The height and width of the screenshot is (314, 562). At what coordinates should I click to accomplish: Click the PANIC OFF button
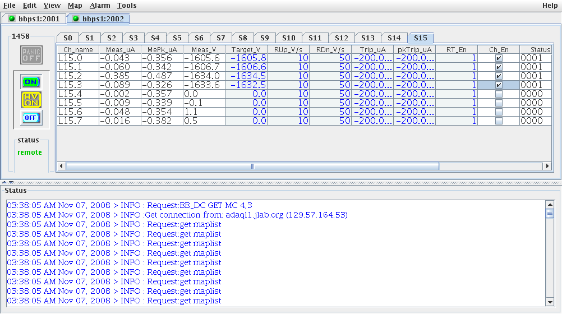(31, 55)
